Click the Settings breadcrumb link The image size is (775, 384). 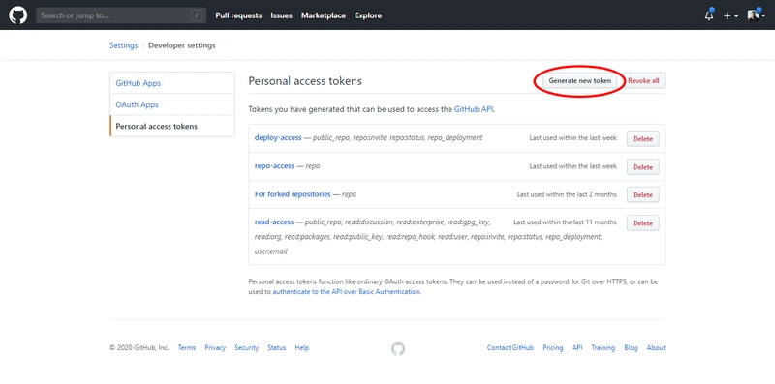click(x=124, y=45)
